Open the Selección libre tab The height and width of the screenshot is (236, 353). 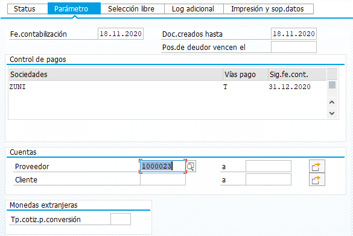(x=132, y=9)
